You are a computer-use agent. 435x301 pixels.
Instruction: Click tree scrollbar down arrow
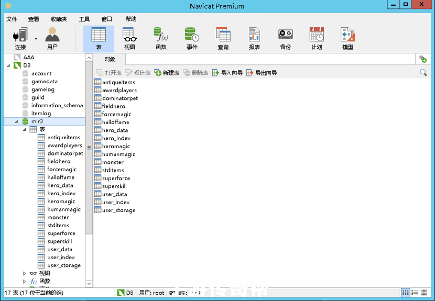coord(89,284)
